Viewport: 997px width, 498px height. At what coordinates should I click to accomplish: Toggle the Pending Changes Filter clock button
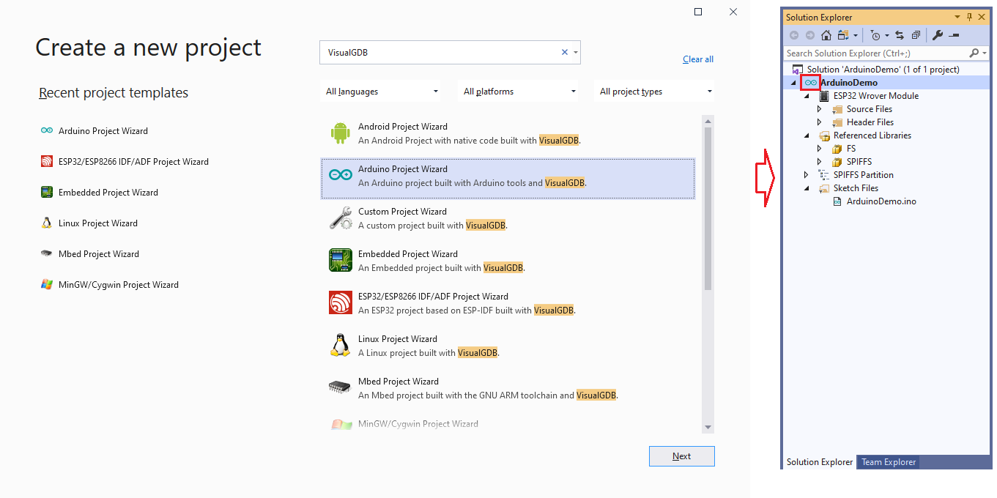[875, 35]
